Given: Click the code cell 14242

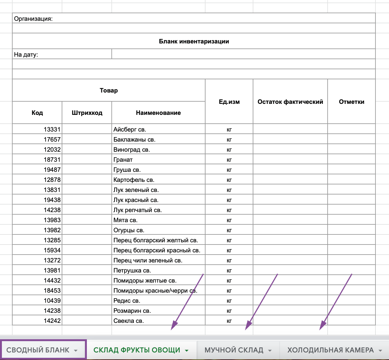Looking at the screenshot, I should click(37, 321).
